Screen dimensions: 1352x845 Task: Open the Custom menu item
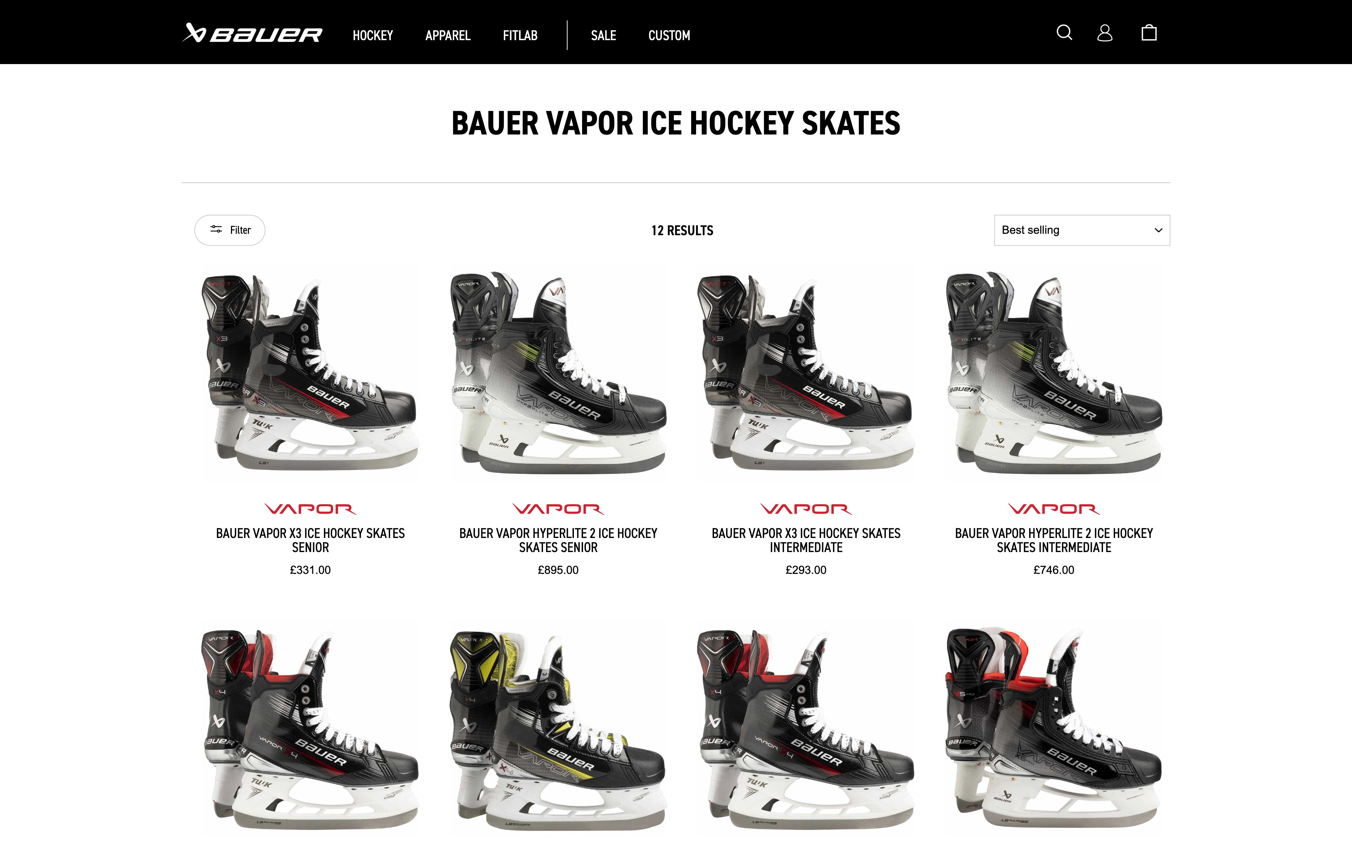[x=669, y=35]
